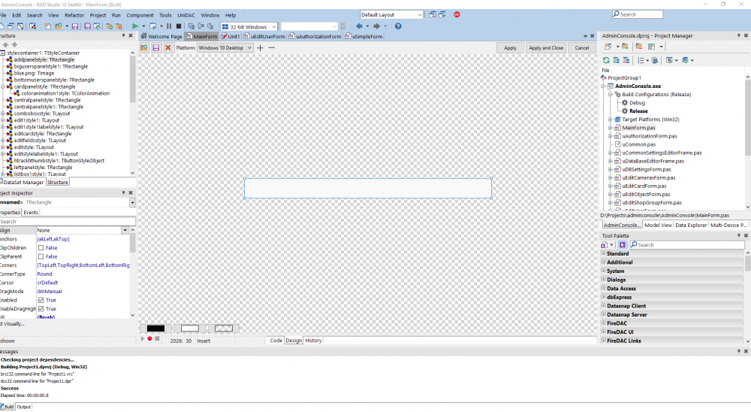Switch to the Welcome Page tab

pyautogui.click(x=161, y=36)
